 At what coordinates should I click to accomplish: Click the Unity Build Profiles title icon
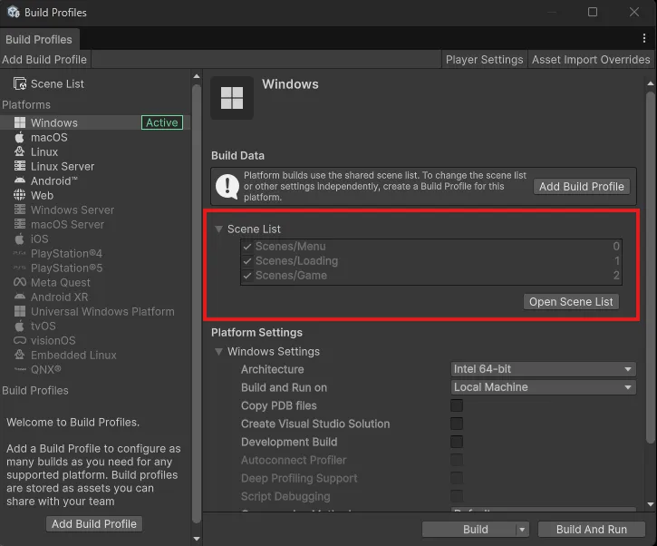(13, 12)
